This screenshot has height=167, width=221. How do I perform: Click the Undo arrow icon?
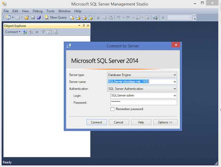pyautogui.click(x=118, y=18)
